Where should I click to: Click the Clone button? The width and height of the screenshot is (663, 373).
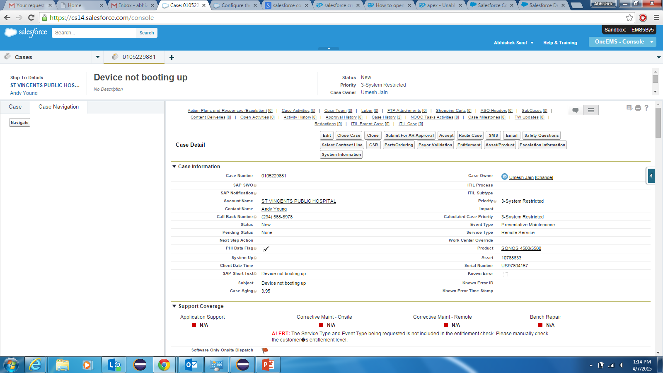tap(373, 136)
